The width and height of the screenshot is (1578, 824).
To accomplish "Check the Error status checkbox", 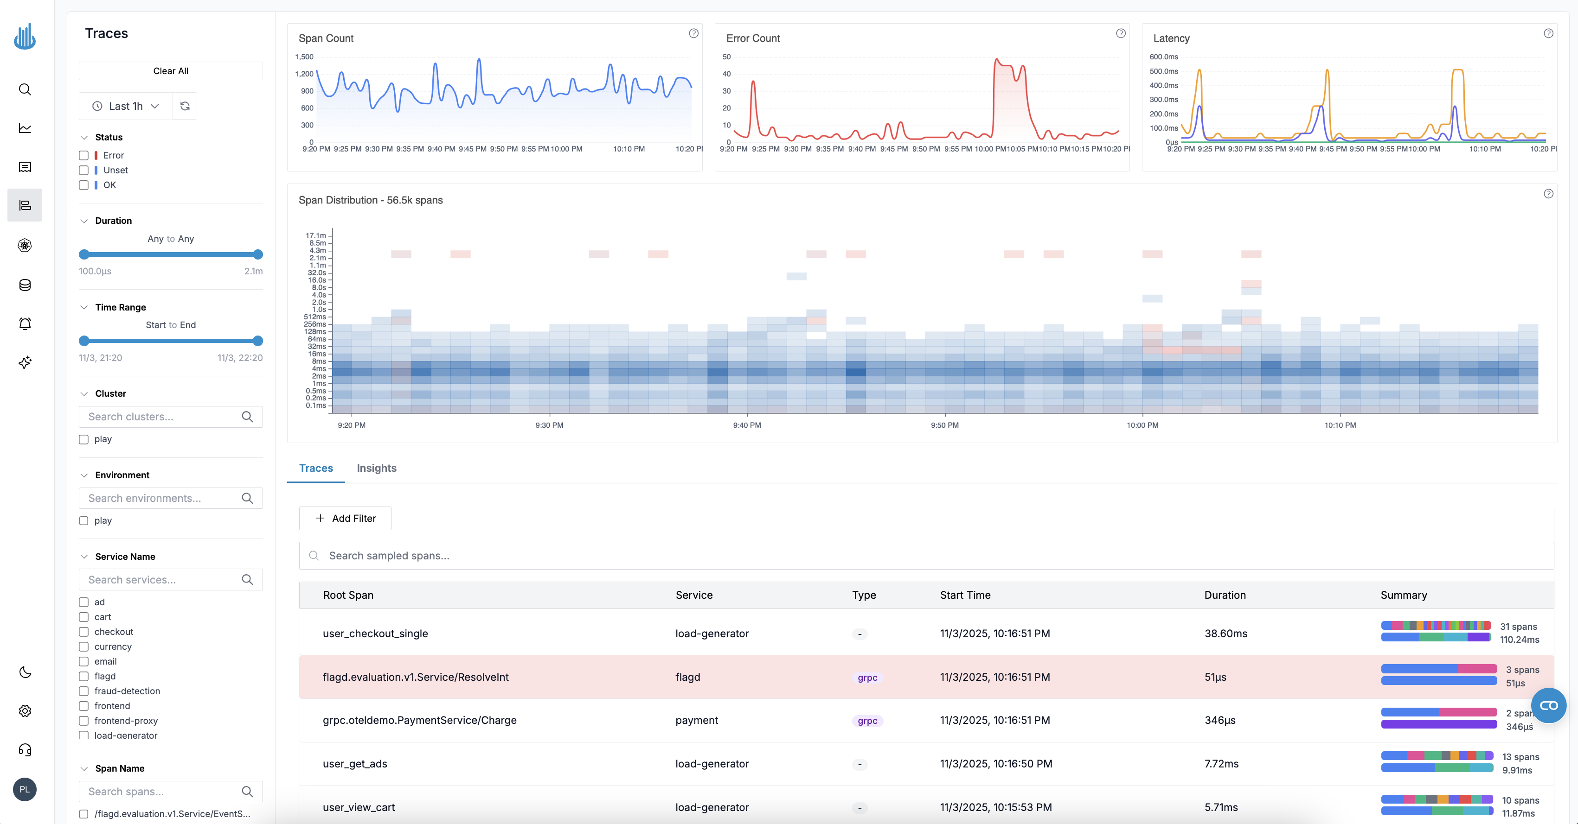I will 84,156.
